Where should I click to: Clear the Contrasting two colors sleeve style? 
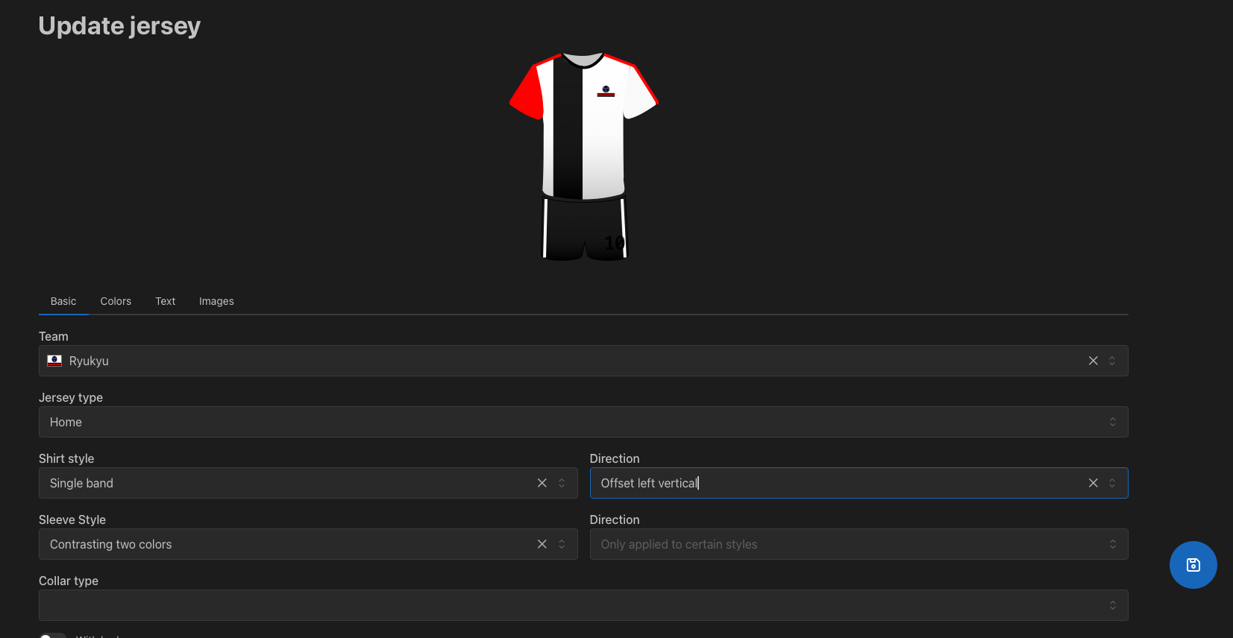pos(542,544)
